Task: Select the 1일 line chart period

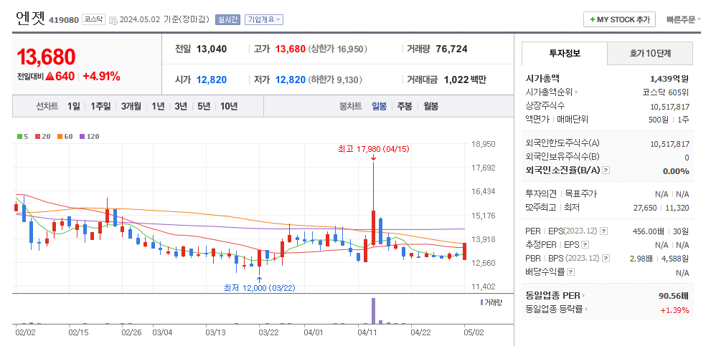Action: point(74,107)
